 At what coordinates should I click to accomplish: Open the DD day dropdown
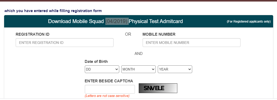(102, 69)
